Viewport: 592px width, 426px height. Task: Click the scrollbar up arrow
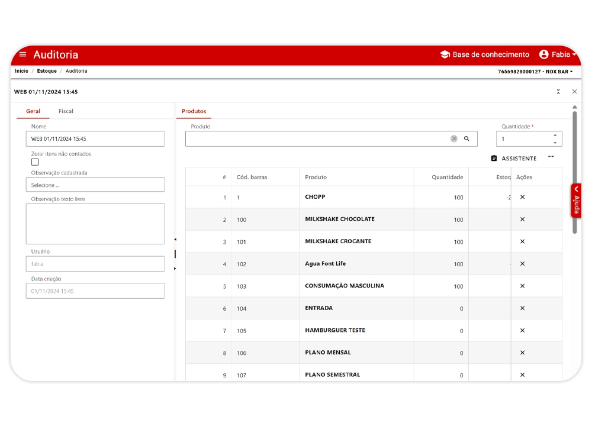pos(575,107)
